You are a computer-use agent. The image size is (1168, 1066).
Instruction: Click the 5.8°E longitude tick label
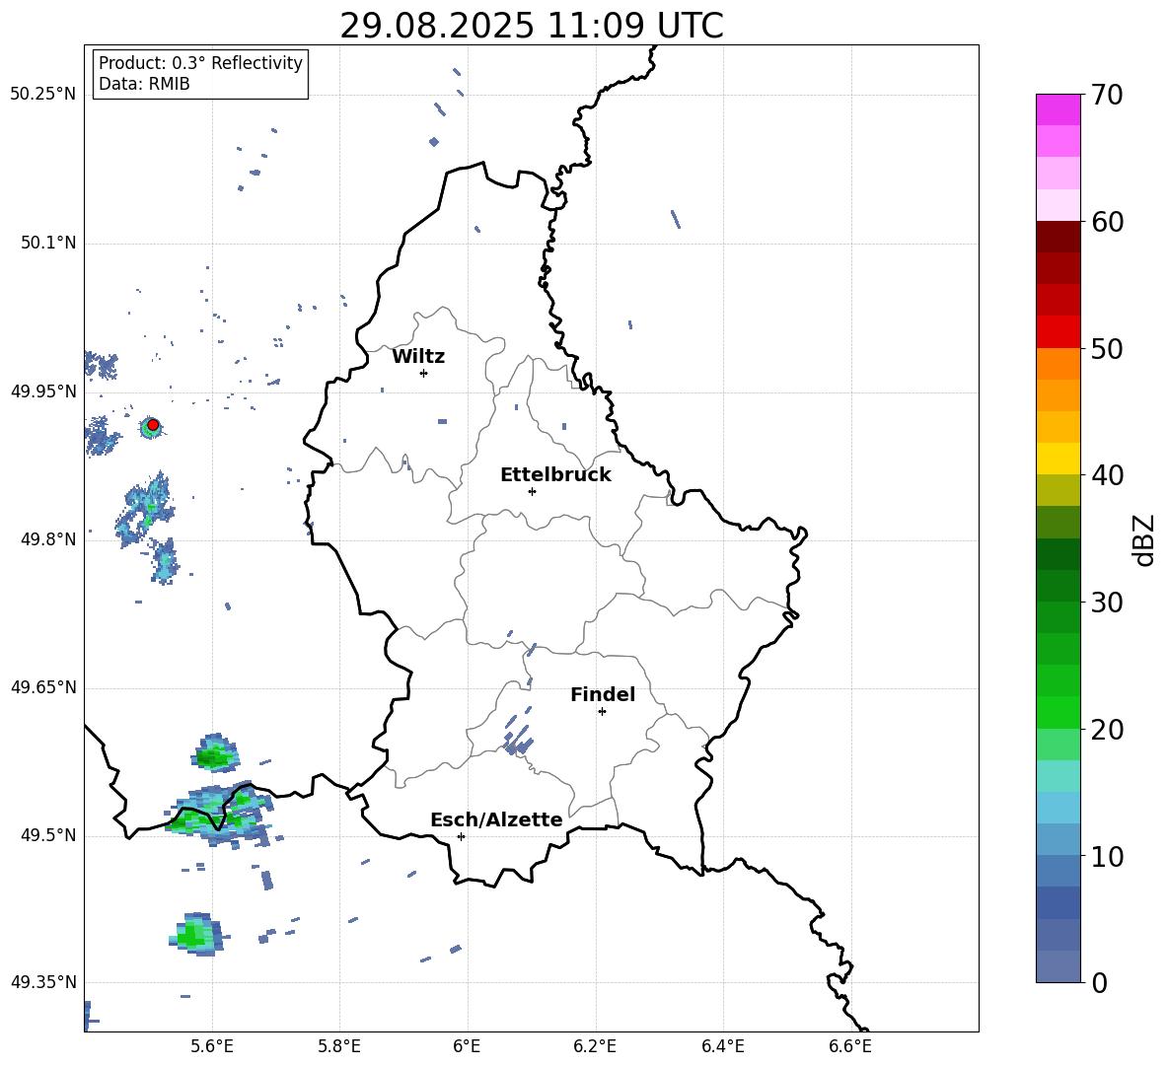pos(339,1046)
